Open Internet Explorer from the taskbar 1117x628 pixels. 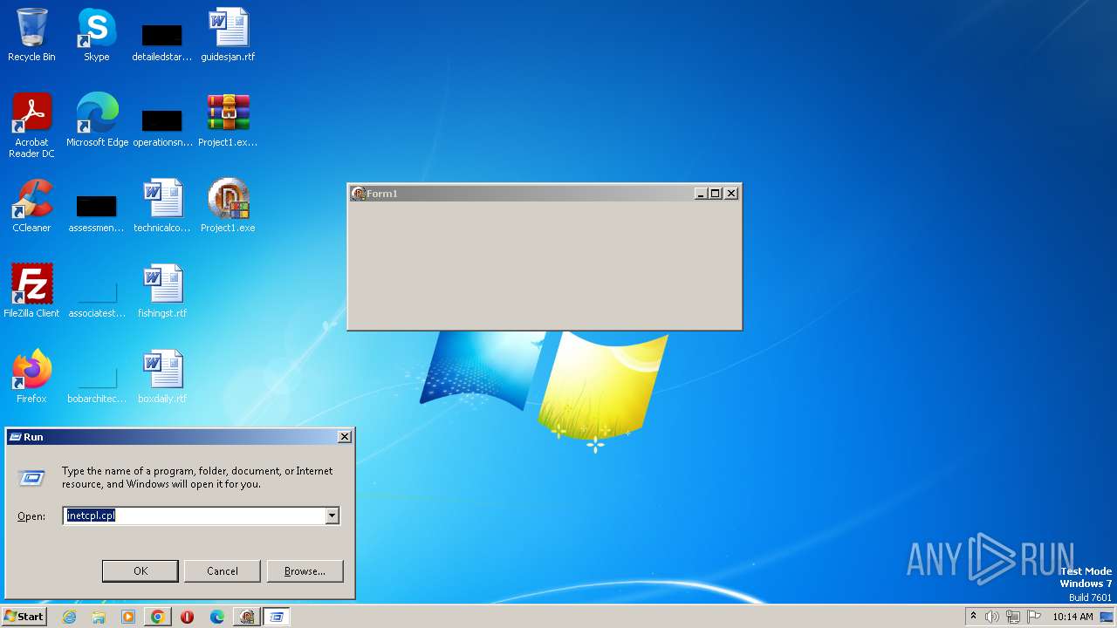click(x=70, y=617)
